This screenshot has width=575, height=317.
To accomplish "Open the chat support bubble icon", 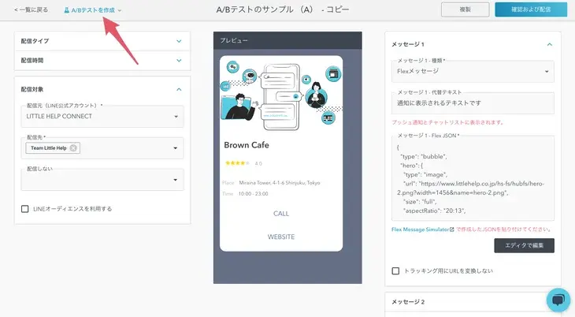I will [x=558, y=300].
